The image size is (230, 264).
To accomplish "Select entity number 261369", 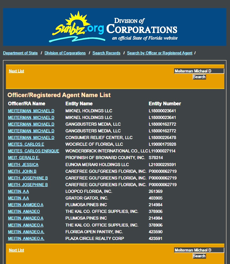I will click(155, 192).
